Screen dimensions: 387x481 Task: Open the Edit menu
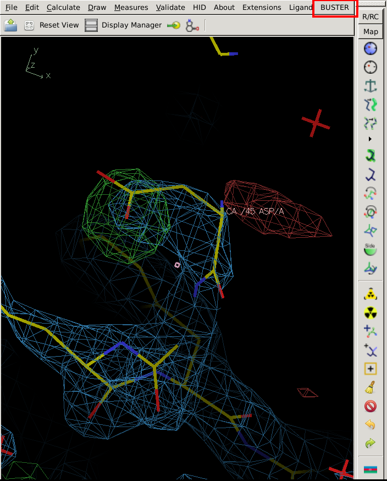(32, 7)
